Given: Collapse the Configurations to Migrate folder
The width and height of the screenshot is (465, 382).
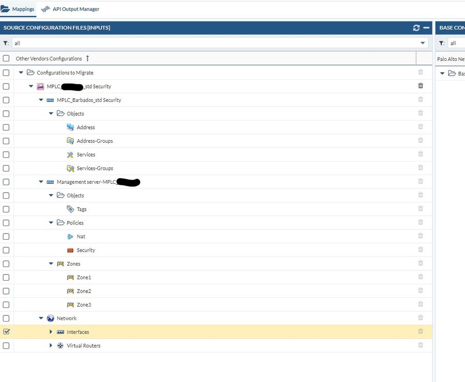Looking at the screenshot, I should click(x=21, y=72).
